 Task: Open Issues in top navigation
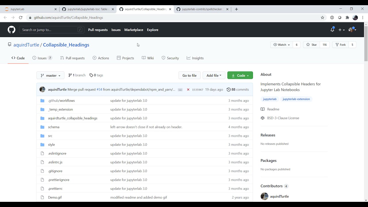tap(116, 30)
